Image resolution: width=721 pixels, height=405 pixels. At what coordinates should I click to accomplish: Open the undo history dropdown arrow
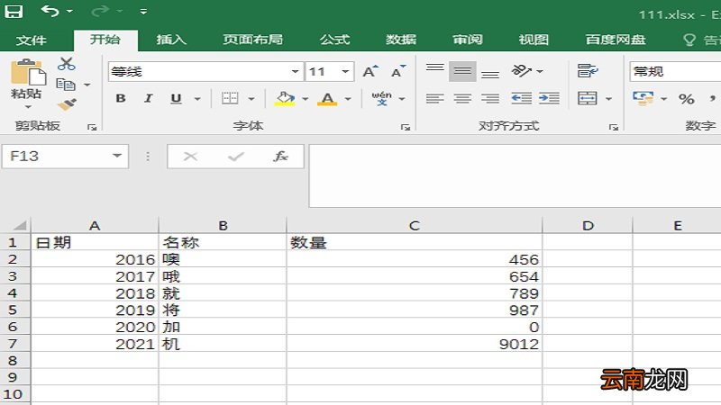click(69, 11)
